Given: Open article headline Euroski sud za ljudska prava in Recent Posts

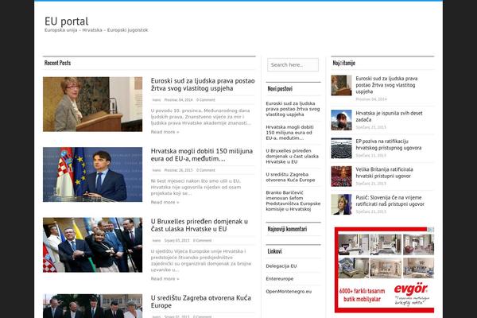Looking at the screenshot, I should coord(203,84).
